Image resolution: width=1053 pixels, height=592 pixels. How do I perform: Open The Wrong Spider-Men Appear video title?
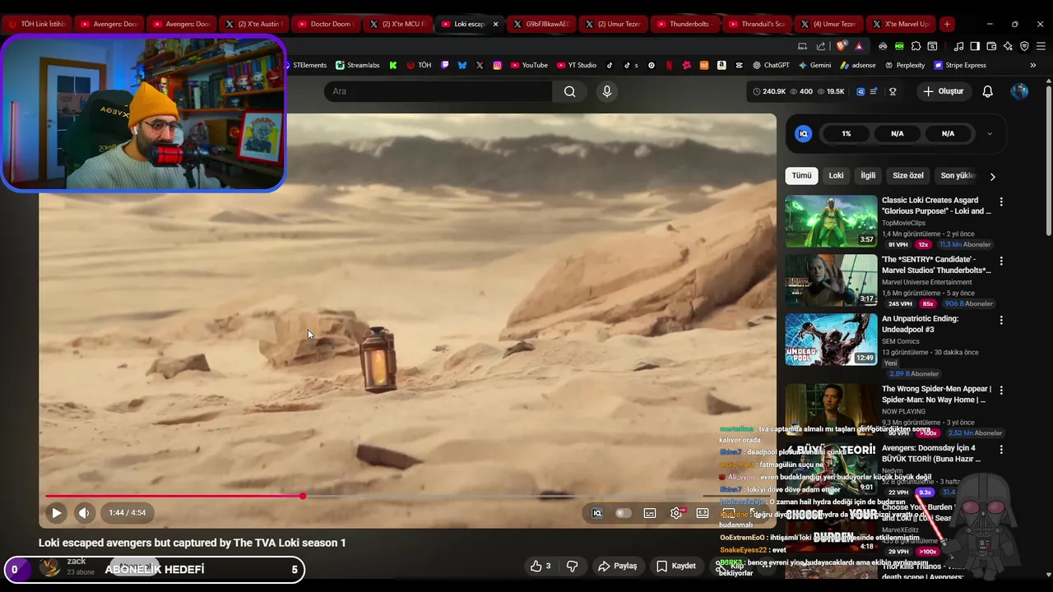pyautogui.click(x=936, y=395)
